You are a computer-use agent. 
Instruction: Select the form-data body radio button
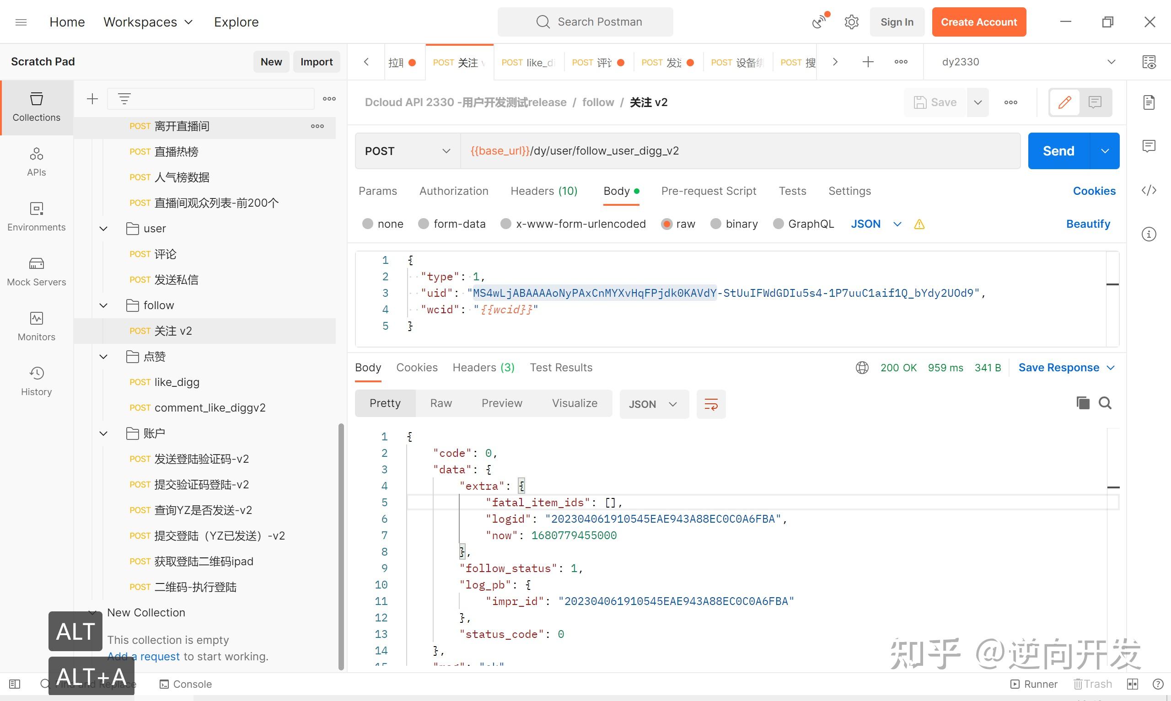click(423, 224)
